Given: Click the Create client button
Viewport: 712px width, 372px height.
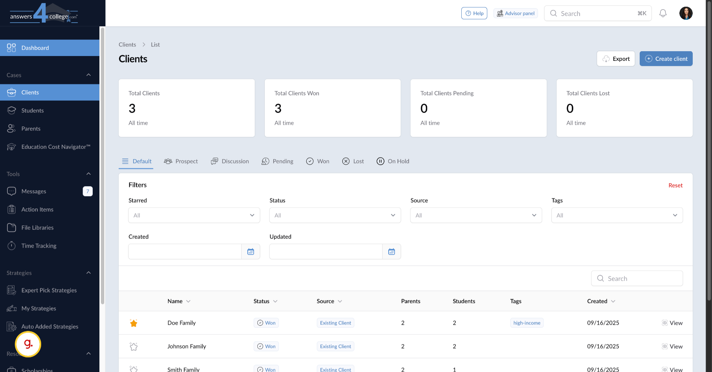Looking at the screenshot, I should tap(666, 59).
